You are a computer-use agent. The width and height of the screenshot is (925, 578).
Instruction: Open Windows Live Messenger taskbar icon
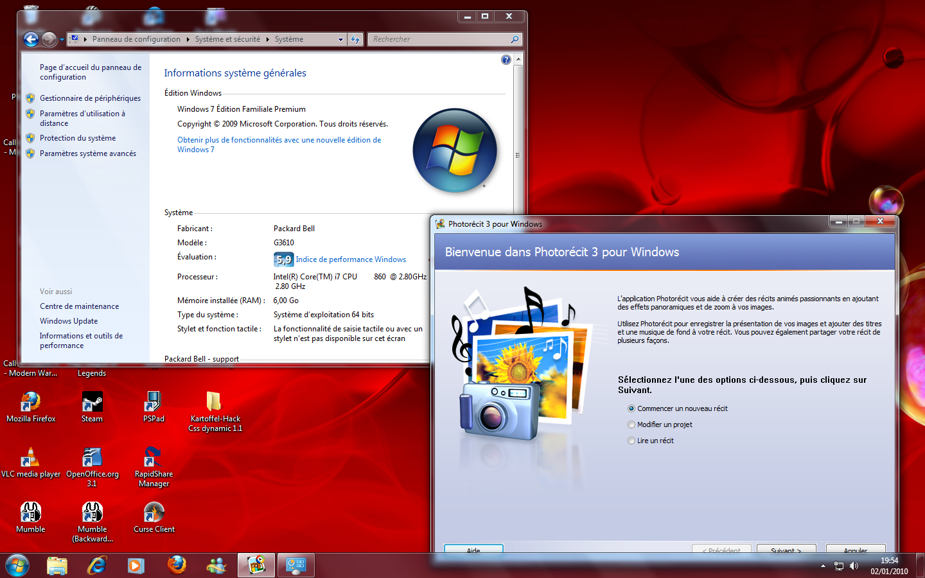216,565
